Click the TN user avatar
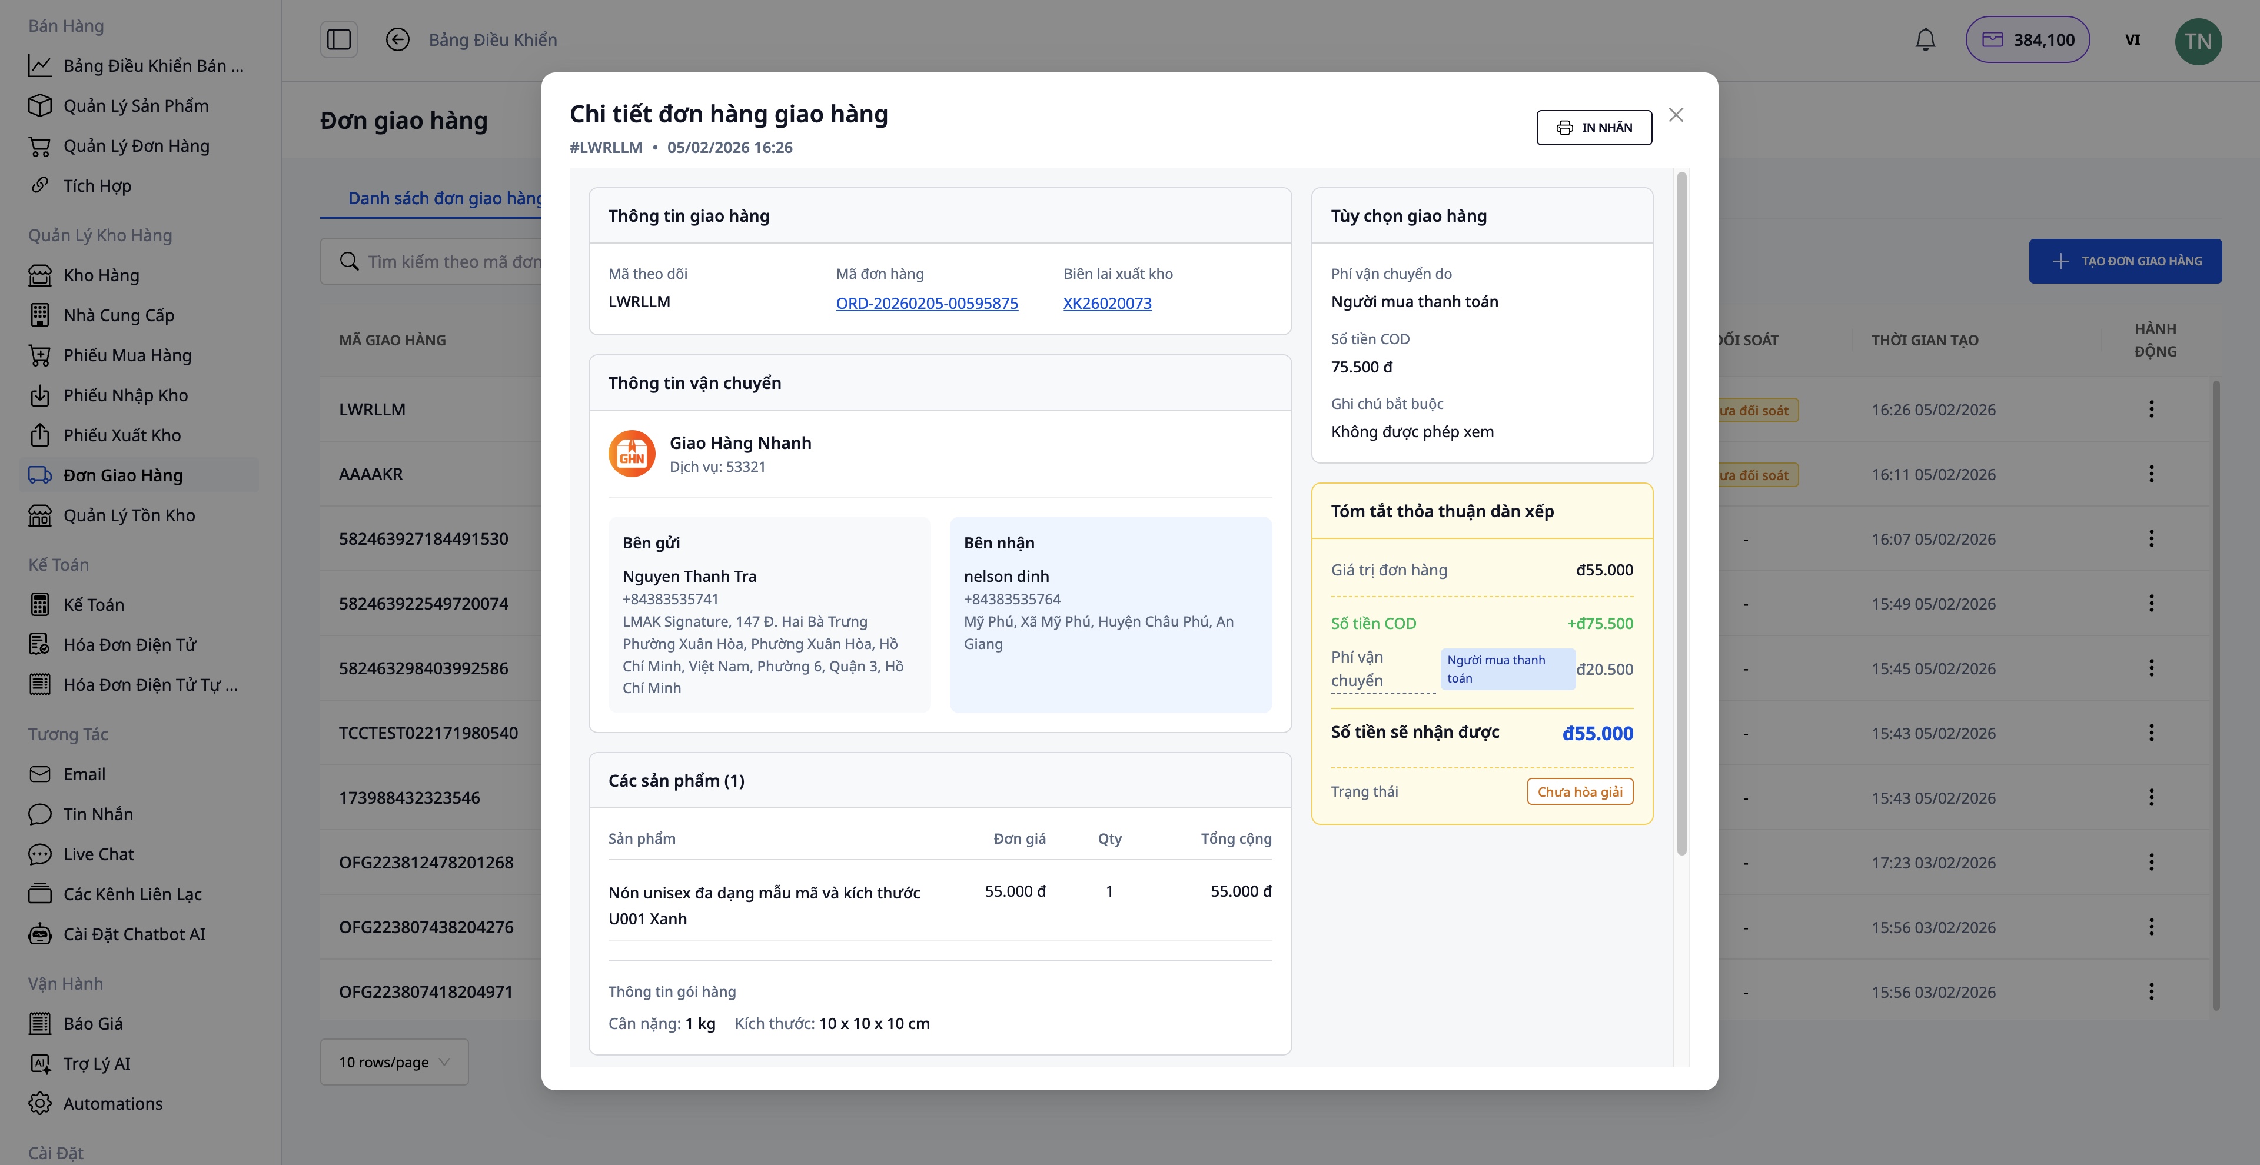This screenshot has width=2260, height=1165. [2198, 41]
